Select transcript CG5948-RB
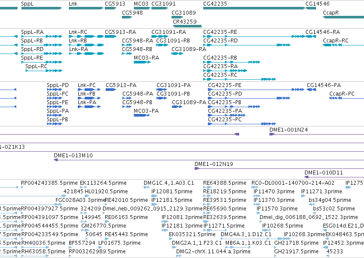 (137, 49)
